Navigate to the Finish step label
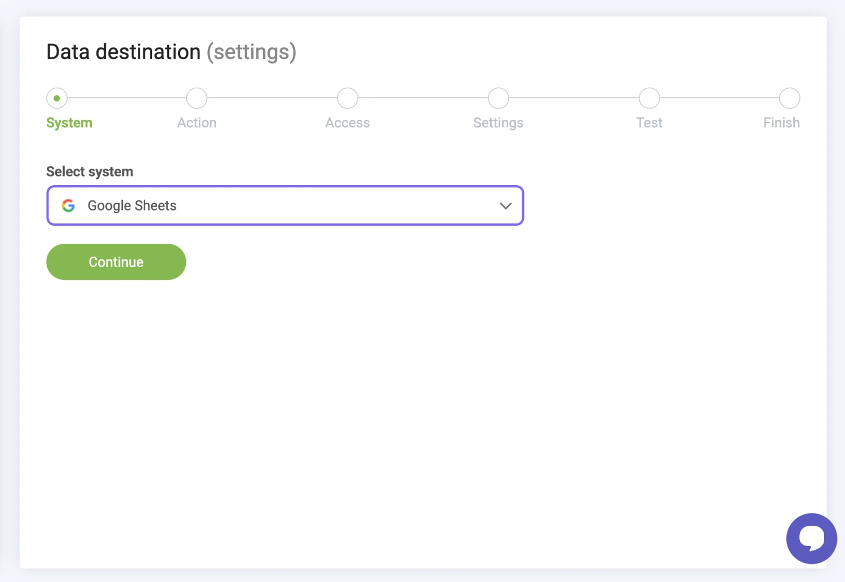Image resolution: width=845 pixels, height=582 pixels. 781,123
